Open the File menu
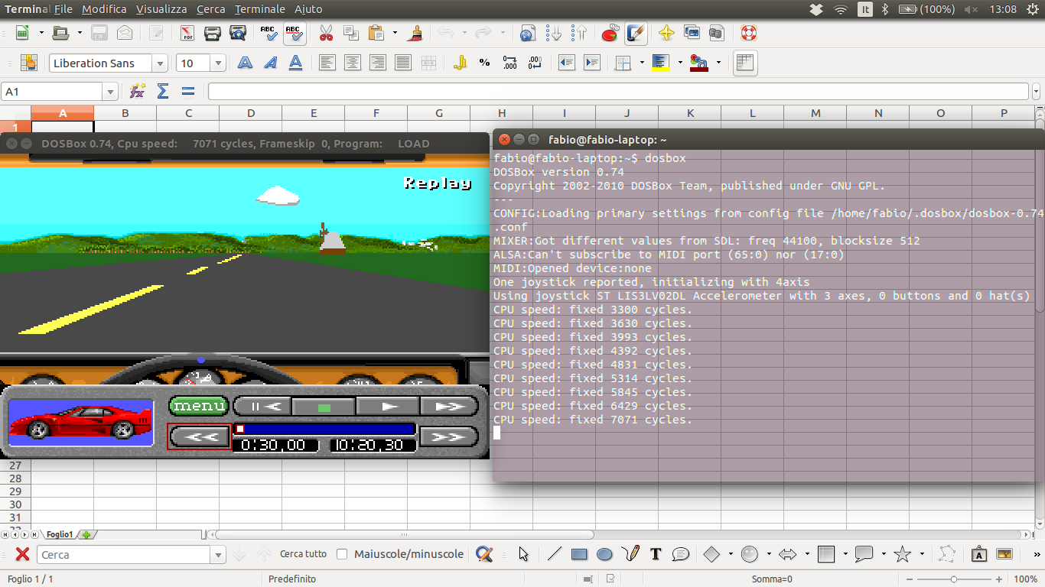Screen dimensions: 1045x587 tap(63, 9)
